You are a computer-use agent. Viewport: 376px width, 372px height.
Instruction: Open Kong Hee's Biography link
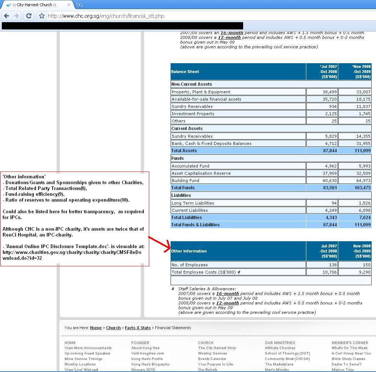tap(150, 364)
